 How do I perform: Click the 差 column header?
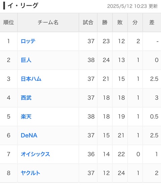pos(152,22)
